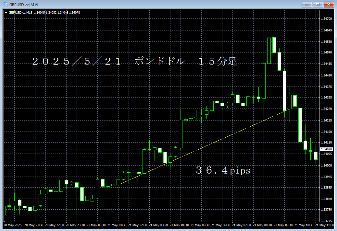Viewport: 337px width, 231px height.
Task: Click the 21 May 10:30 time label
Action: 304,225
